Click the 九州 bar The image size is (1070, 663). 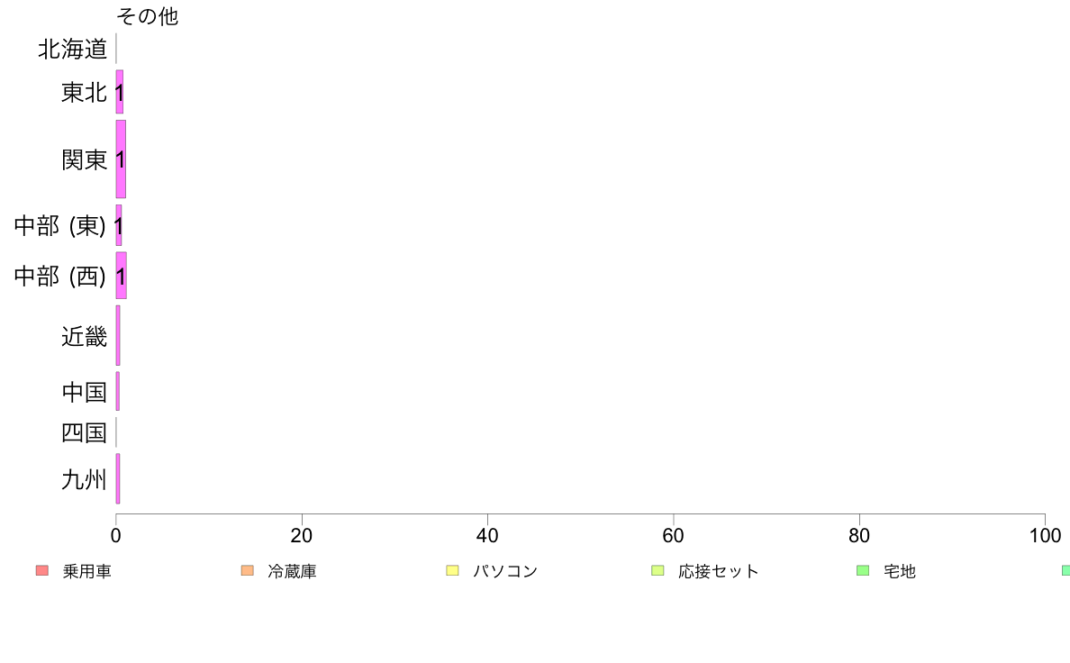pyautogui.click(x=118, y=478)
